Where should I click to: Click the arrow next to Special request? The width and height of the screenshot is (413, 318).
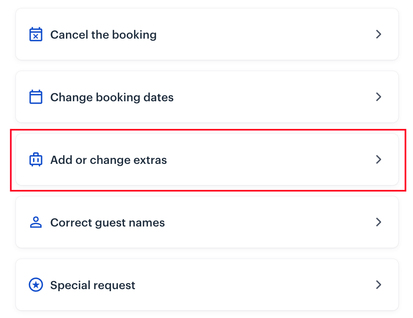pos(378,285)
